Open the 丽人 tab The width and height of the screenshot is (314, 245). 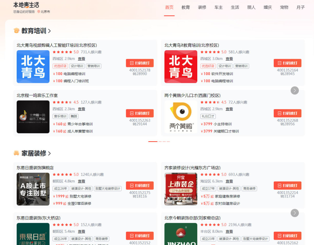coord(251,7)
